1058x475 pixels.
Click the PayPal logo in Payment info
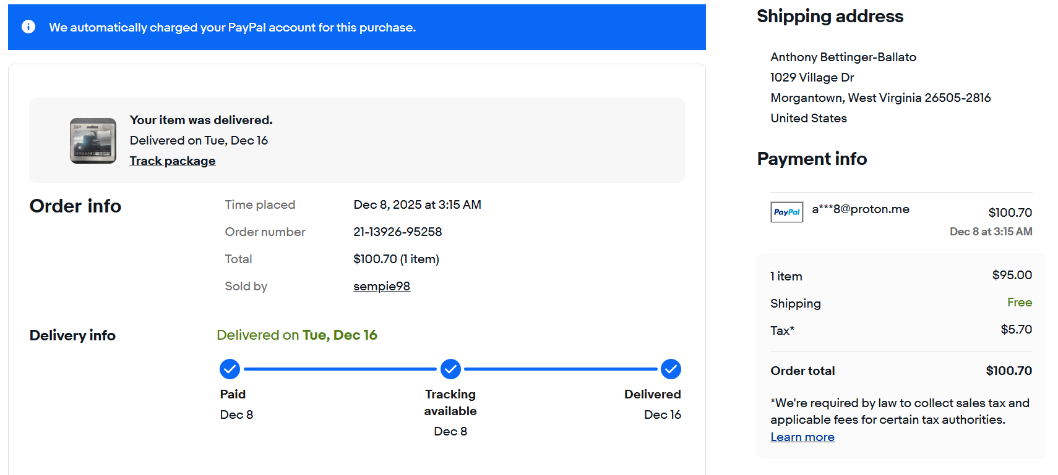pyautogui.click(x=786, y=212)
